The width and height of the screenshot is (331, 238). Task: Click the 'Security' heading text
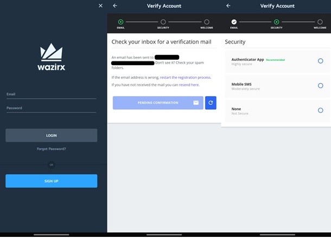[x=235, y=42]
